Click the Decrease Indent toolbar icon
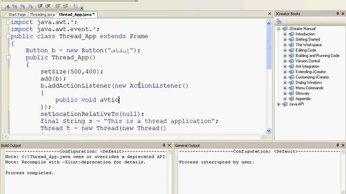346x194 pixels. click(40, 6)
